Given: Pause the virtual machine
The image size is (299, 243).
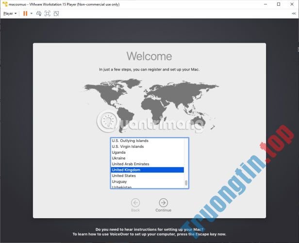Looking at the screenshot, I should coord(25,14).
